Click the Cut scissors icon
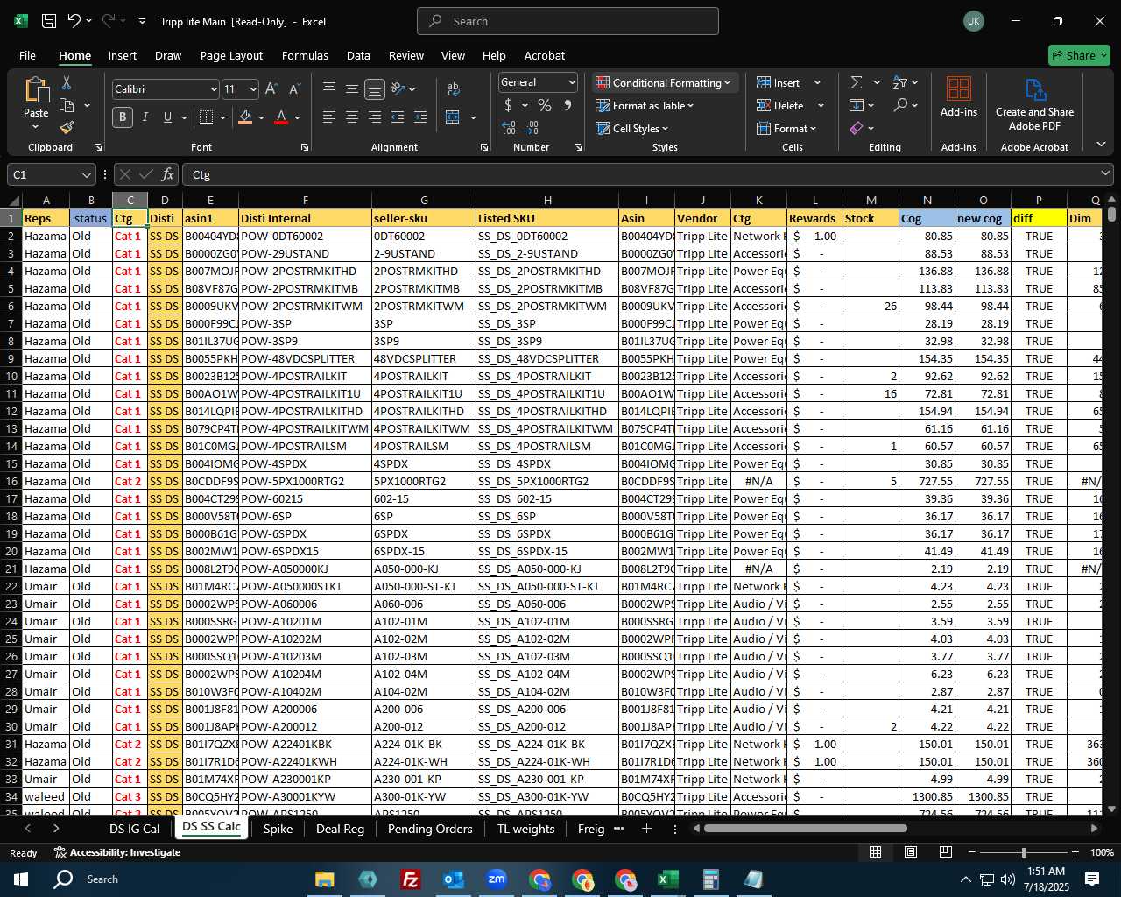 [x=66, y=82]
